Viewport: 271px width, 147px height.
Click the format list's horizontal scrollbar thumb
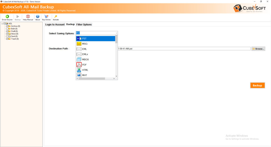pyautogui.click(x=92, y=79)
